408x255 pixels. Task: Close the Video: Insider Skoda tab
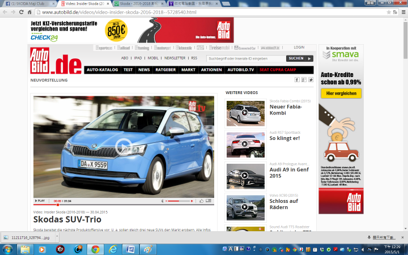click(x=108, y=3)
